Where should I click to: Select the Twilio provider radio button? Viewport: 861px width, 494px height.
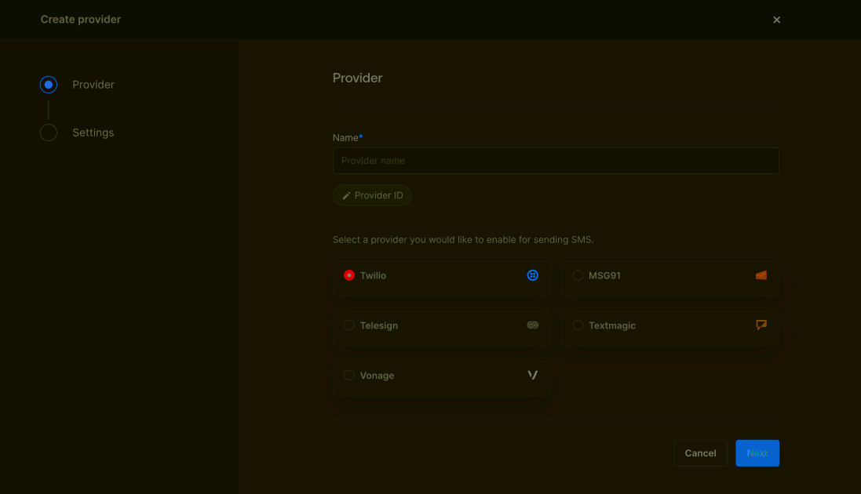348,275
